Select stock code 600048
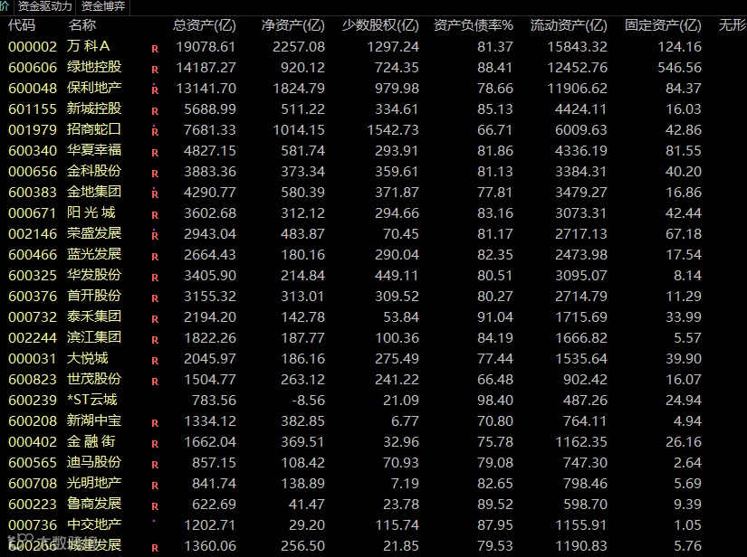This screenshot has width=747, height=557. tap(33, 89)
